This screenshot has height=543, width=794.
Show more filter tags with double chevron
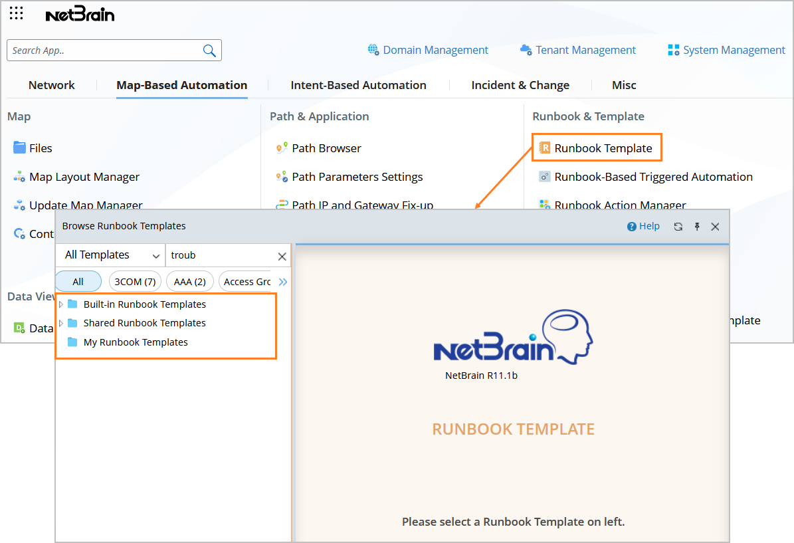pos(283,282)
